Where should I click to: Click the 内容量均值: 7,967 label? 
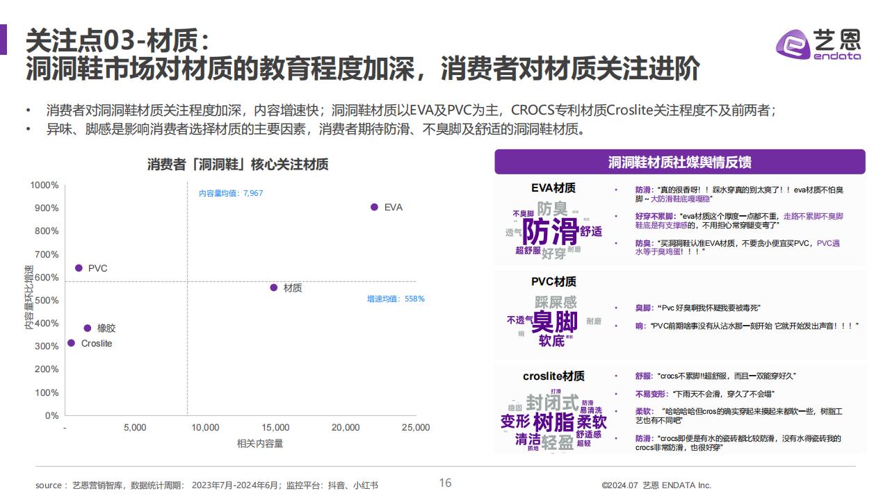click(x=231, y=194)
